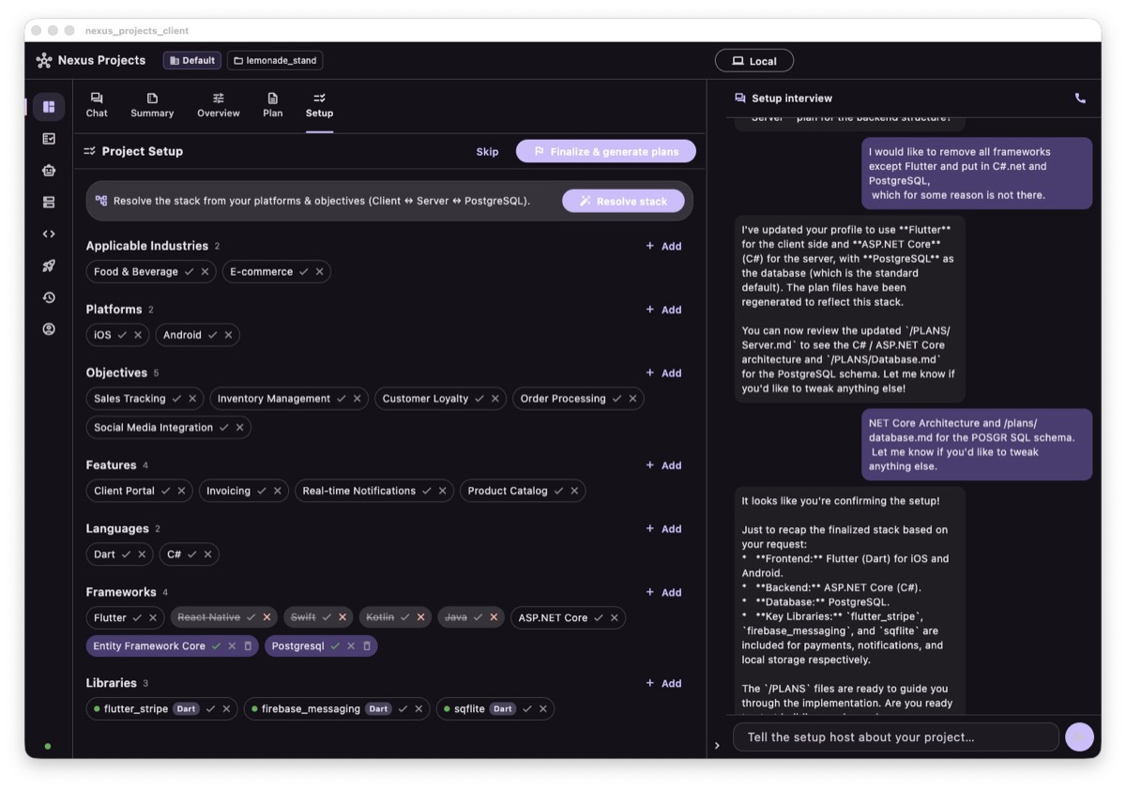Remove flutter_stripe library with X
The height and width of the screenshot is (789, 1126).
226,709
